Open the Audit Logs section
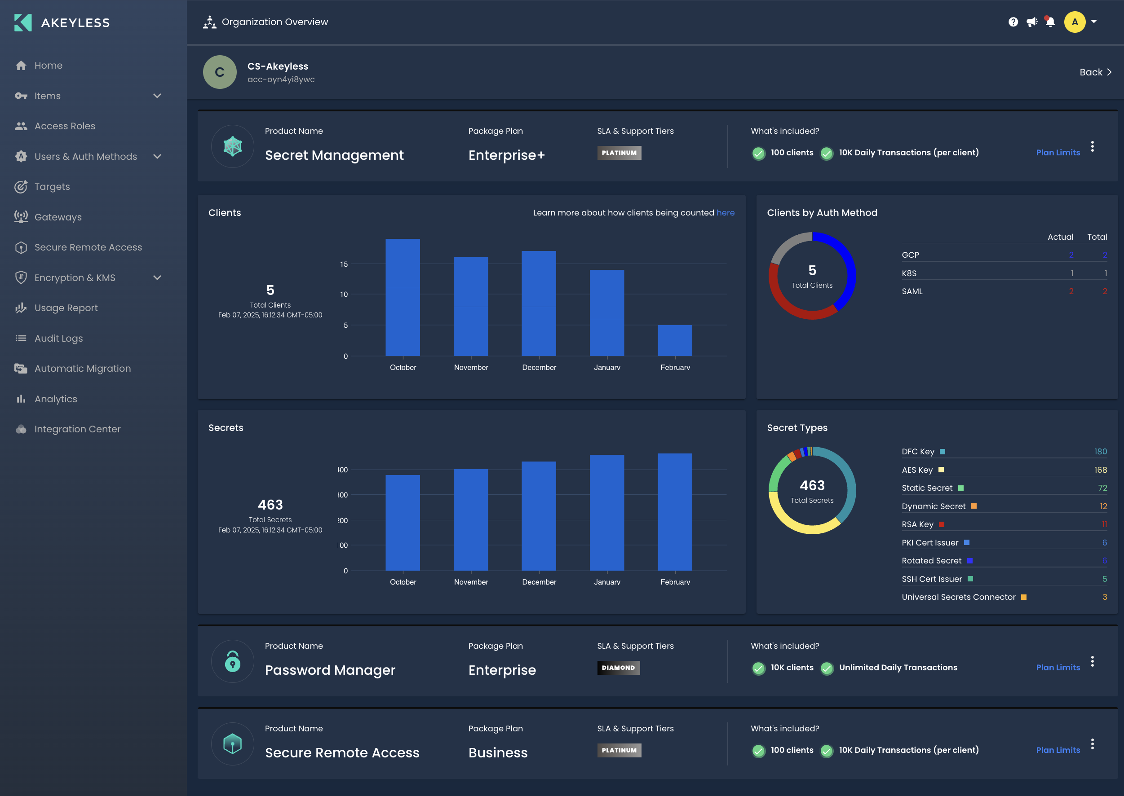1124x796 pixels. pyautogui.click(x=58, y=338)
